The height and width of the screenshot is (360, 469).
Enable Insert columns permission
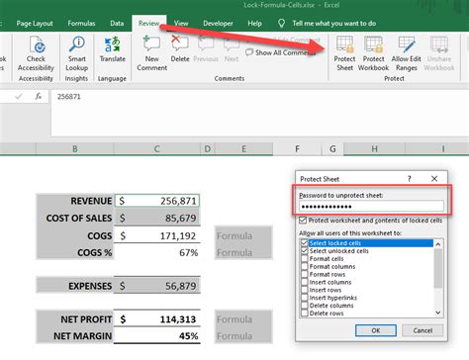305,282
